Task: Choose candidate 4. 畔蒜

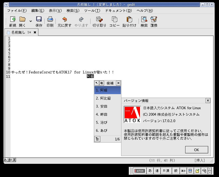Action: (108, 114)
